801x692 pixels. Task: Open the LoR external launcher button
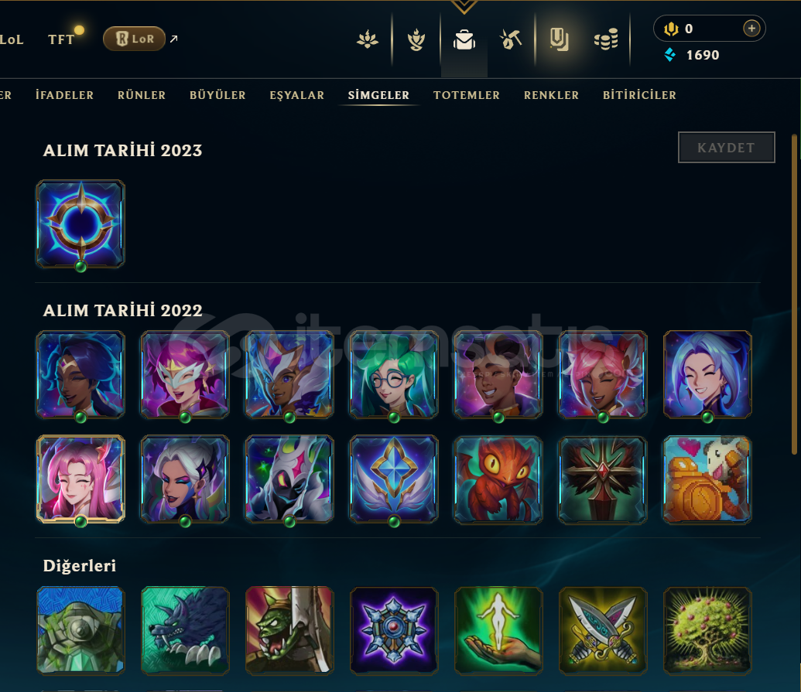(x=135, y=39)
